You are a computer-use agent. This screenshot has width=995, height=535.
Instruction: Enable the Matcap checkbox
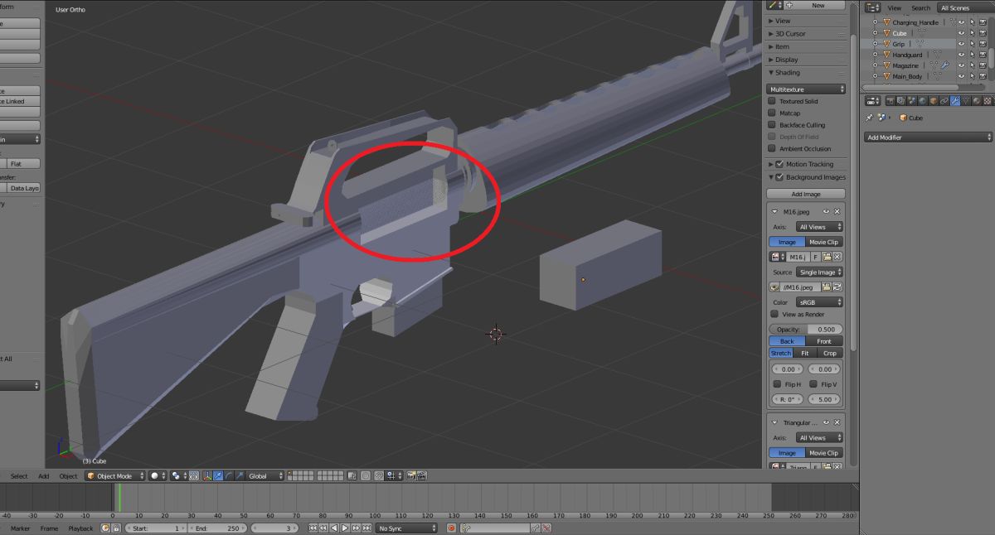click(x=772, y=113)
